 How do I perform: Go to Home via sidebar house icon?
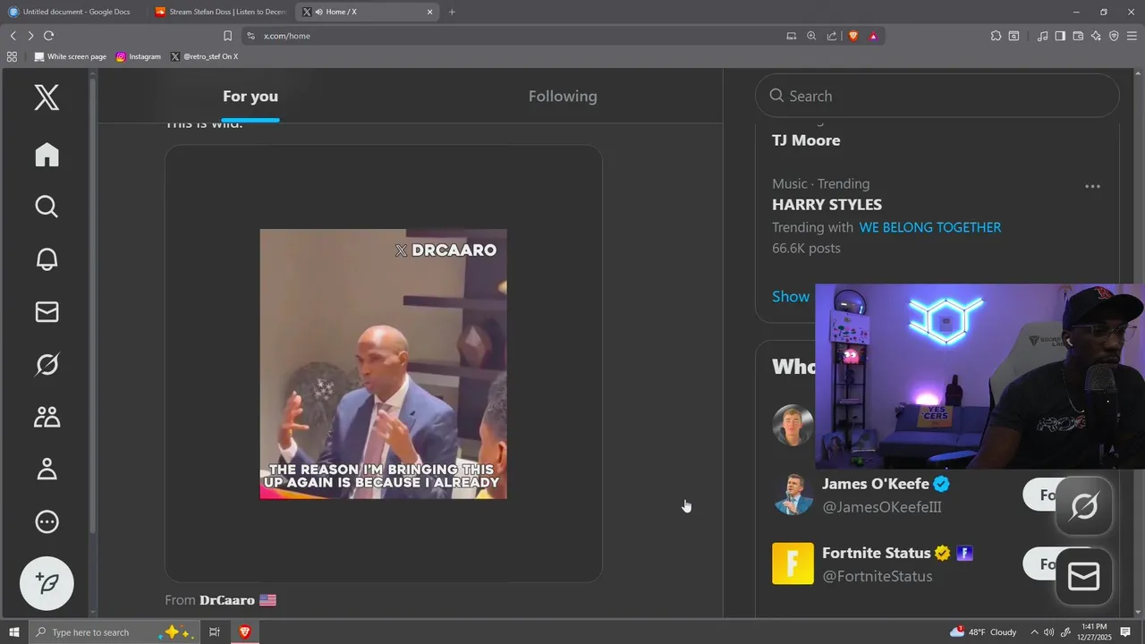pyautogui.click(x=47, y=155)
